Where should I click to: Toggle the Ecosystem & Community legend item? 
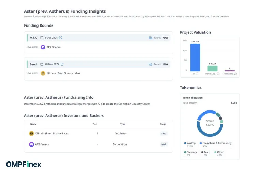click(x=216, y=143)
